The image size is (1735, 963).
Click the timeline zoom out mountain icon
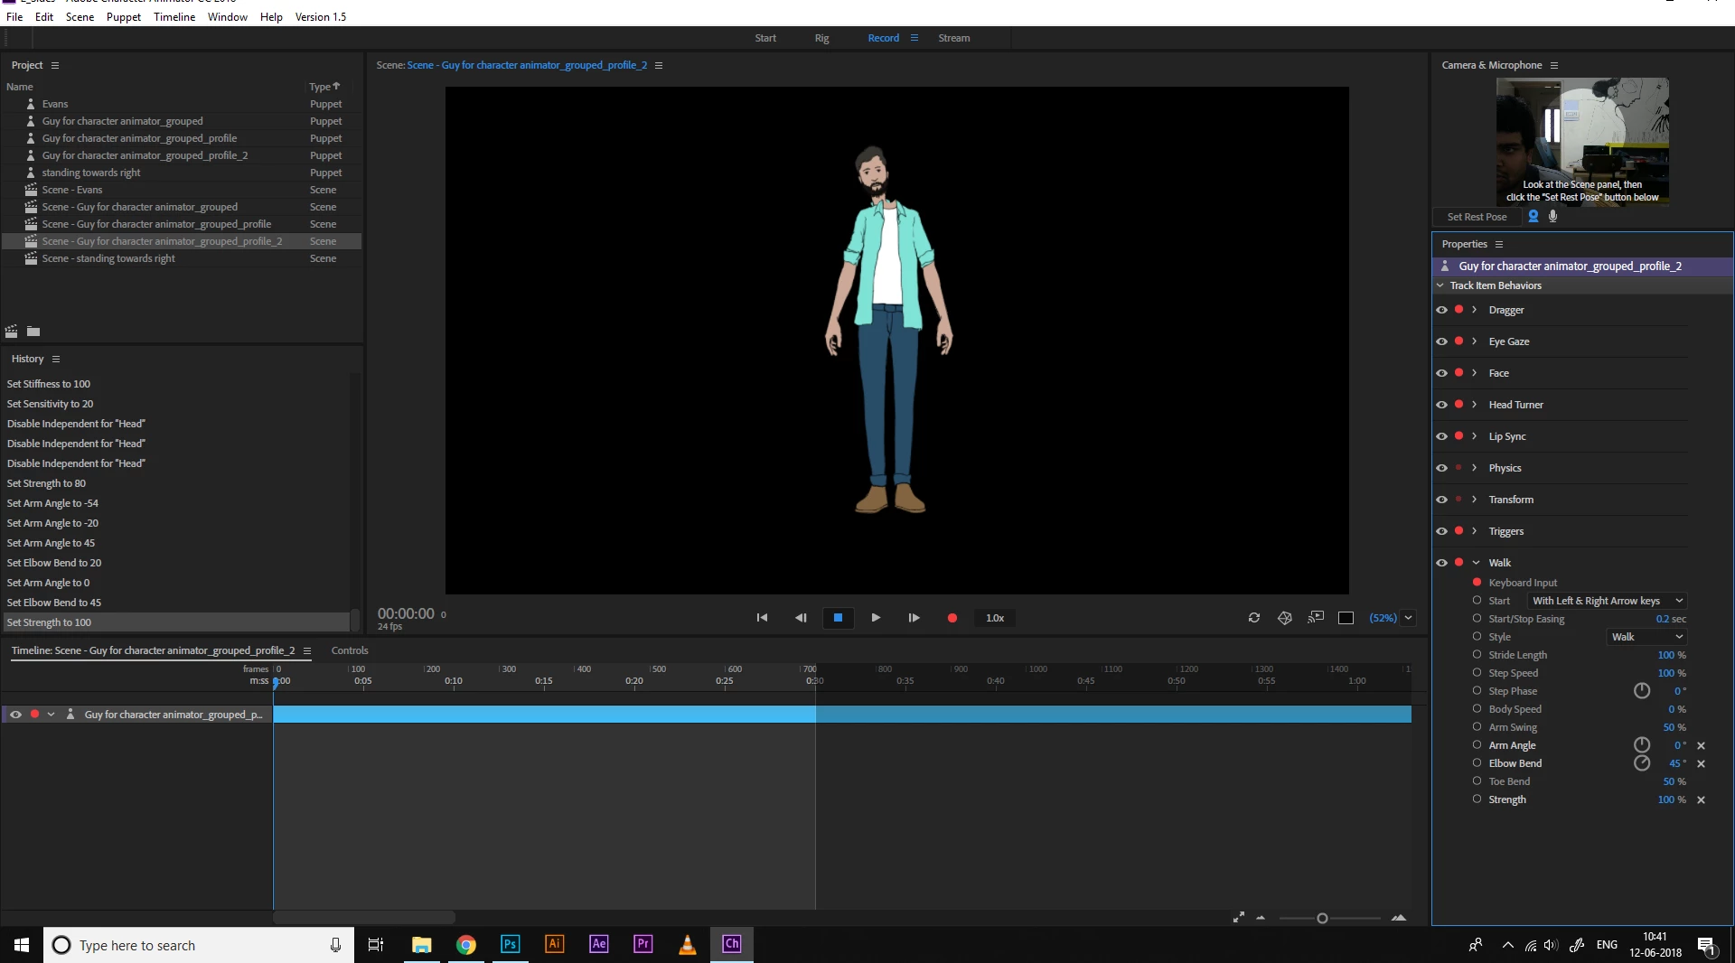click(x=1261, y=918)
